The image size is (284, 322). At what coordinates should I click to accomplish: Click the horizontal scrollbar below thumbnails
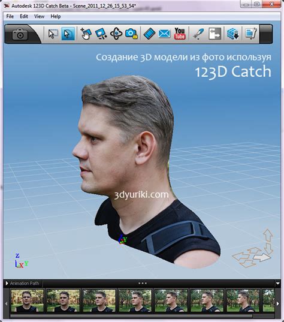tap(131, 316)
